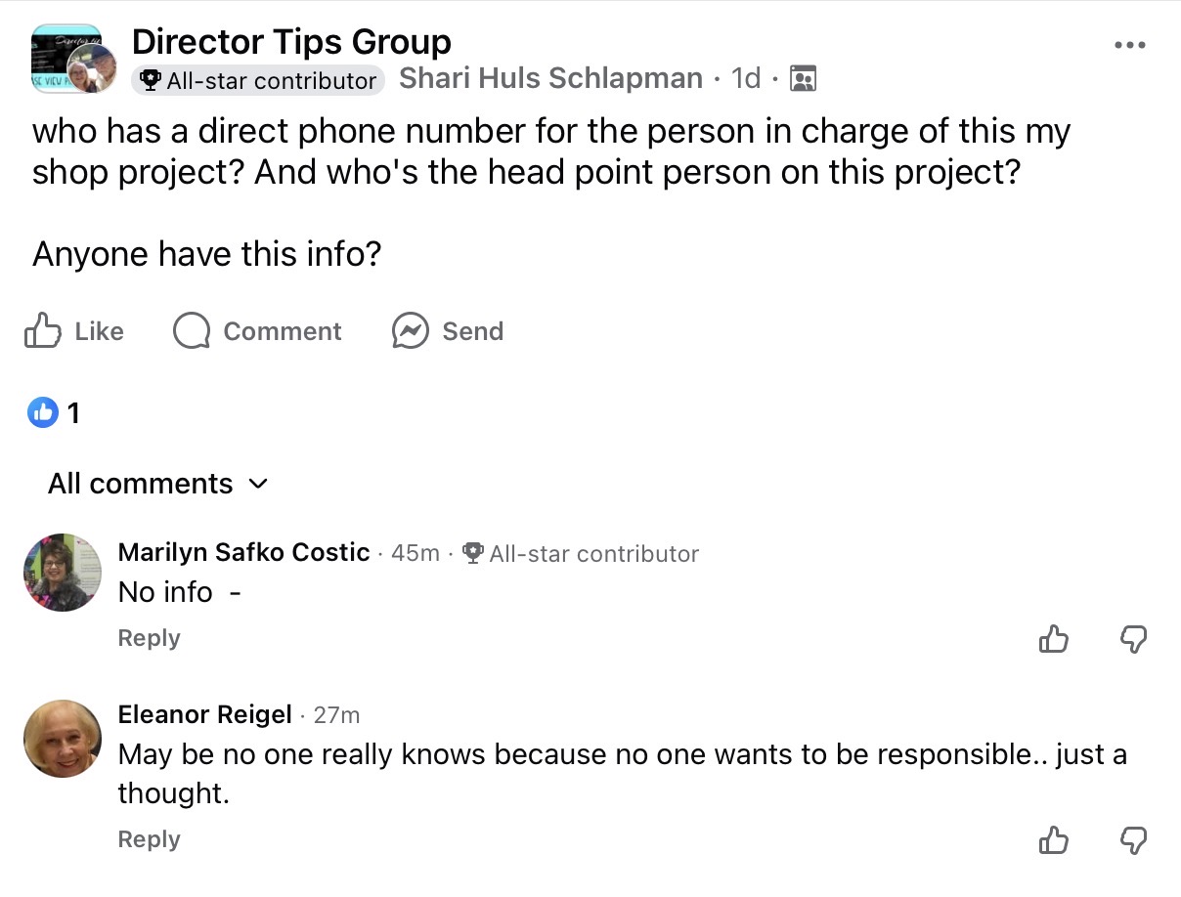Thumbs up Eleanor Reigel's comment
Screen dimensions: 1181x897
1053,840
